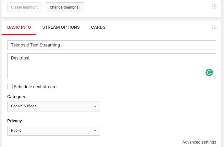Click the Teknosid Test Streaming title field
Viewport: 224px width, 147px height.
pyautogui.click(x=112, y=45)
